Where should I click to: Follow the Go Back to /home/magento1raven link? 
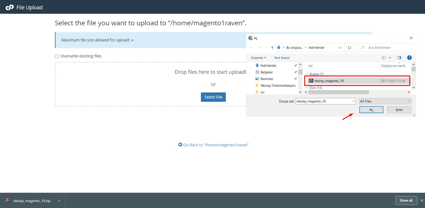215,145
